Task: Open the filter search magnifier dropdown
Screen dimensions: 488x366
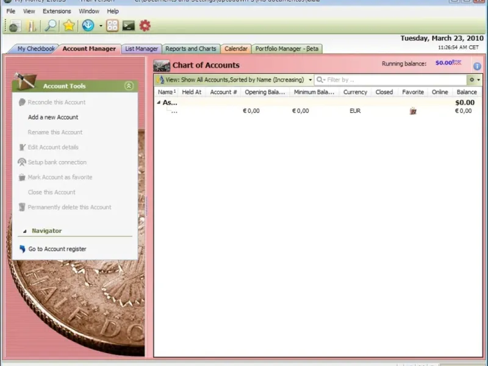Action: (x=321, y=80)
